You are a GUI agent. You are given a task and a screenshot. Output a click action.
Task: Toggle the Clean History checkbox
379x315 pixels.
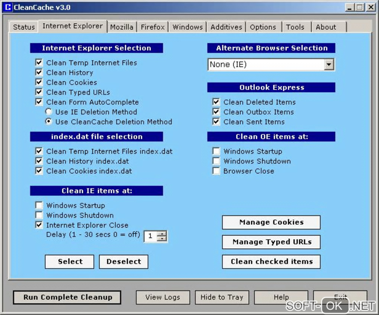[39, 72]
